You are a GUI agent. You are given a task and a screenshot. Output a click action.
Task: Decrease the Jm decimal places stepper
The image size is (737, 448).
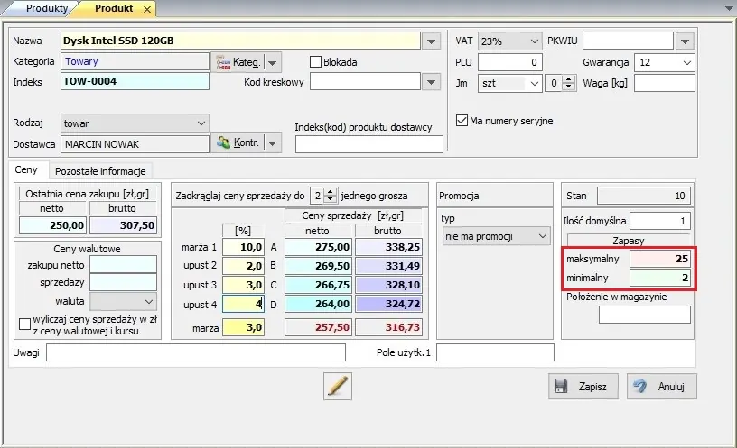[569, 87]
